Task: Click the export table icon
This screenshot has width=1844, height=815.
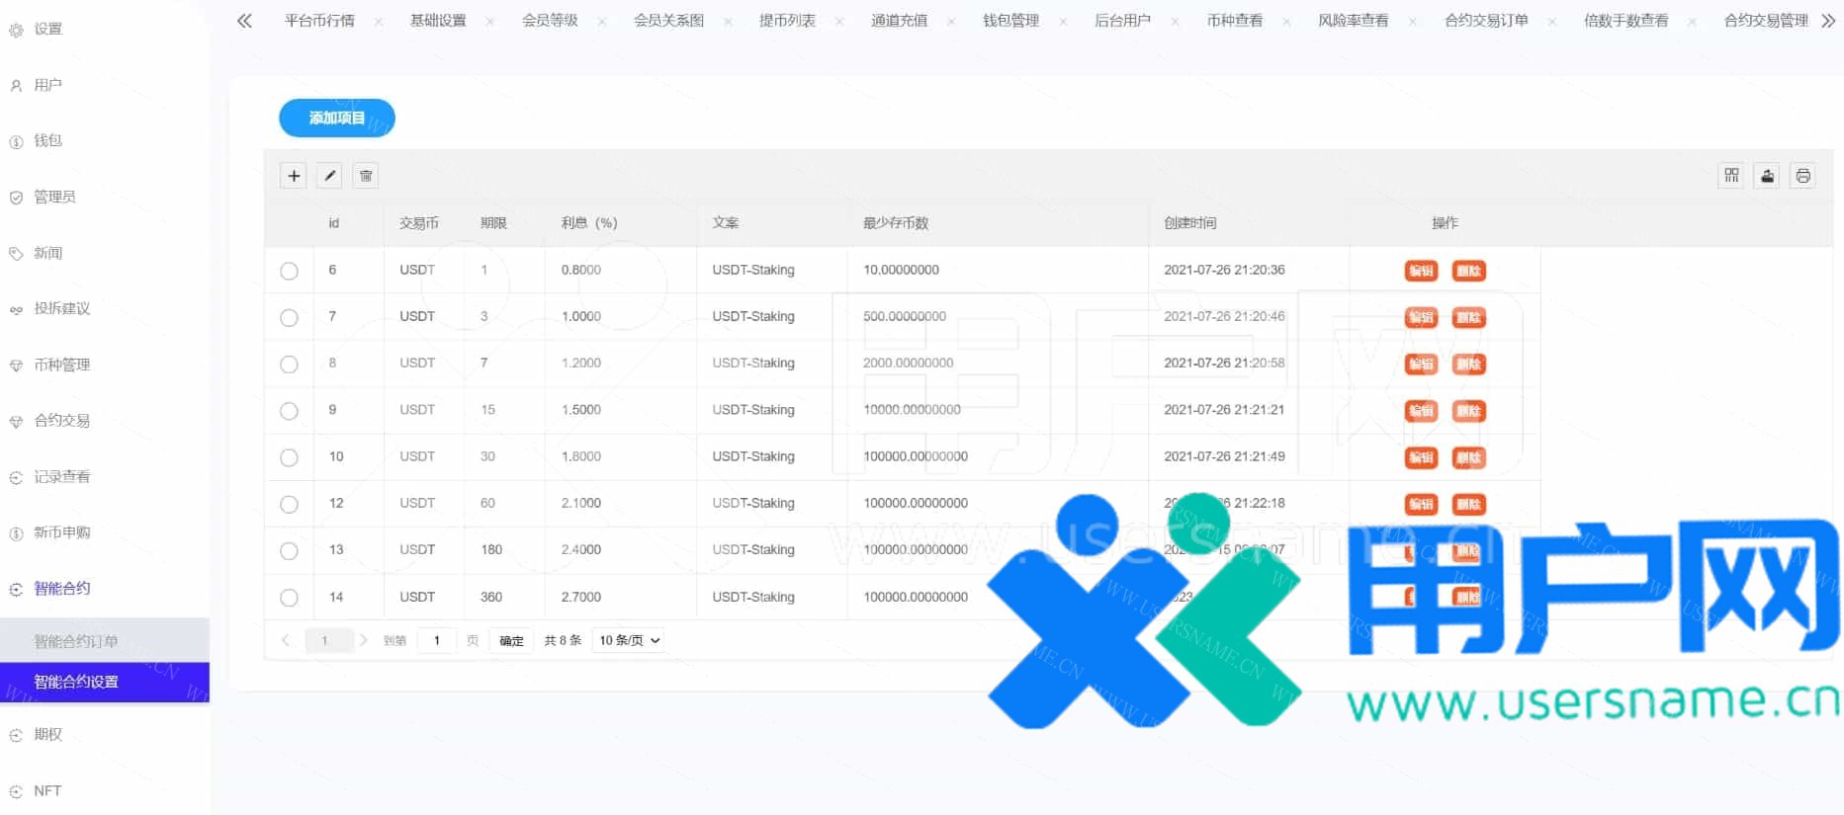Action: click(1767, 176)
